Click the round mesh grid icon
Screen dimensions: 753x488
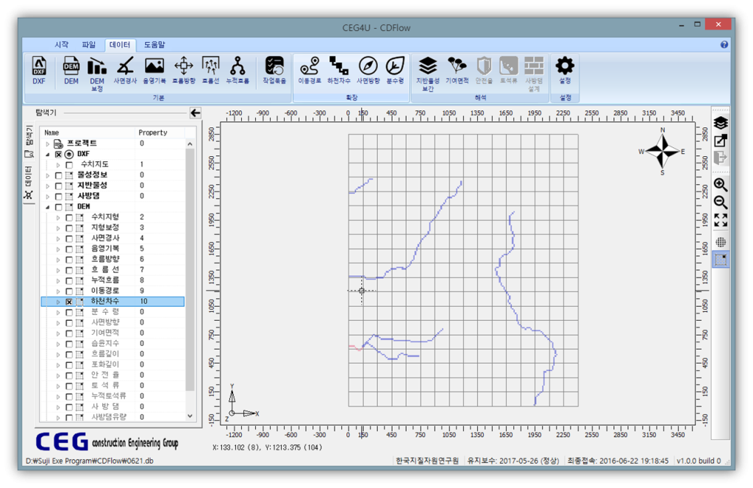(721, 242)
